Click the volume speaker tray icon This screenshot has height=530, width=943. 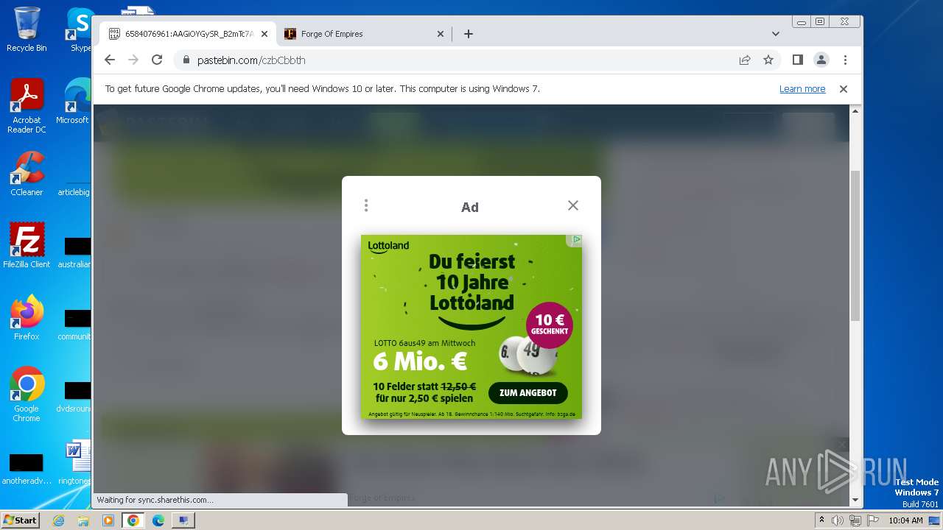pyautogui.click(x=838, y=520)
